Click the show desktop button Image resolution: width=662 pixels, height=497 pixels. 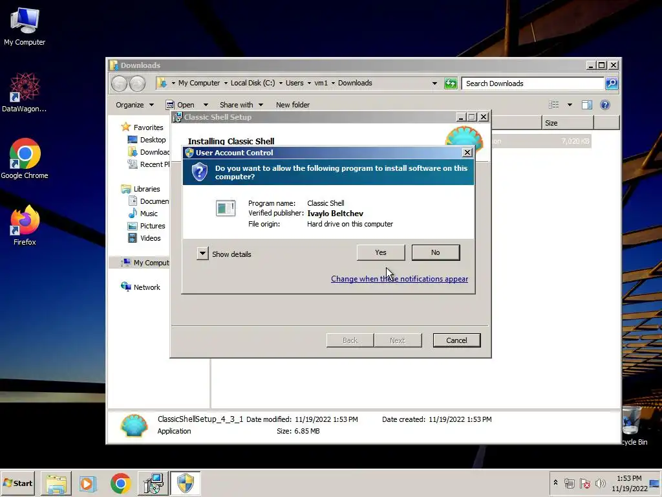point(656,483)
